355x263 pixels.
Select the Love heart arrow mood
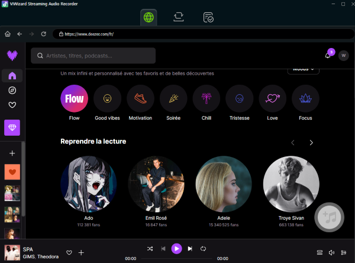[x=272, y=98]
